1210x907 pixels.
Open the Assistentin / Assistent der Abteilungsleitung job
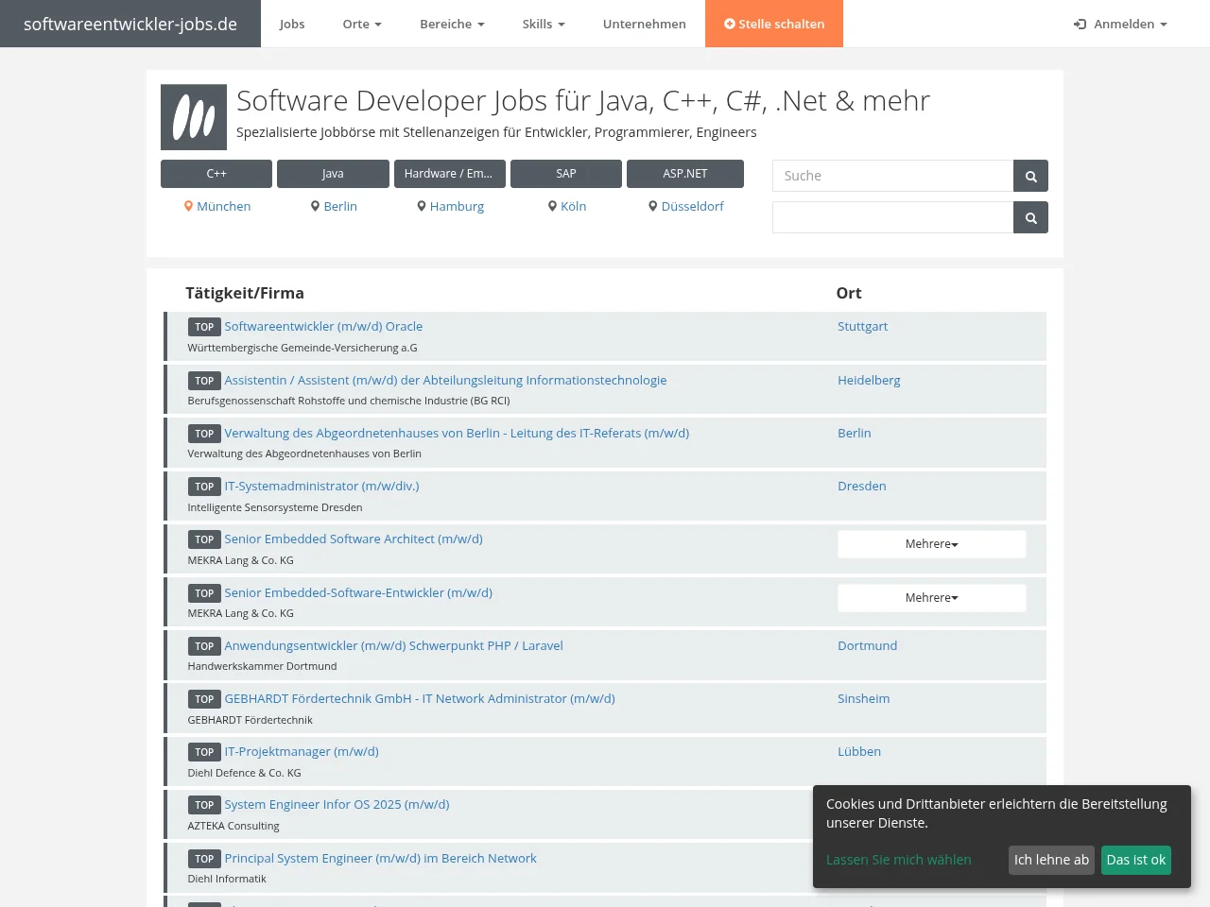click(445, 380)
